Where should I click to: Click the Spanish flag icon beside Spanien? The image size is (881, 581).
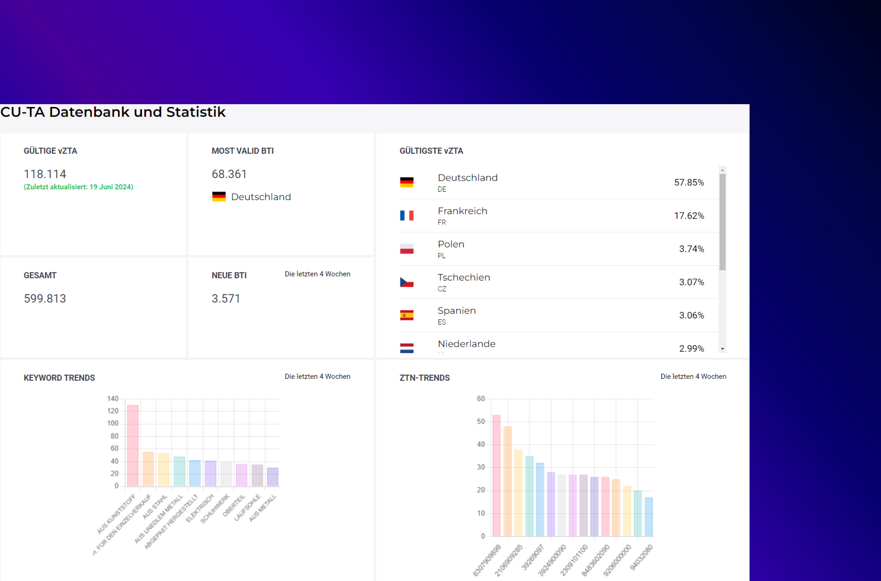click(x=406, y=315)
